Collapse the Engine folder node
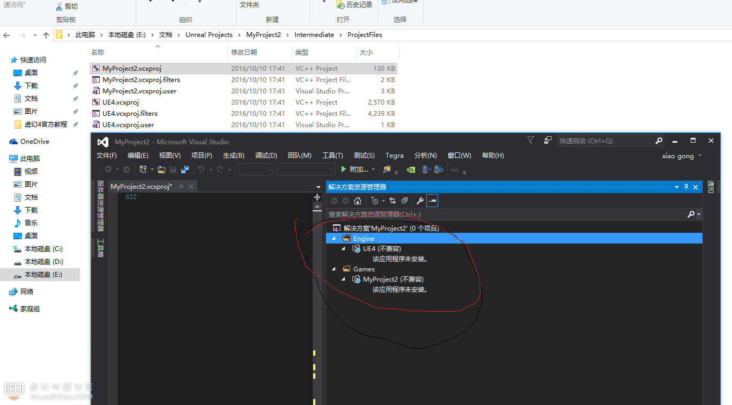This screenshot has height=405, width=732. [334, 238]
